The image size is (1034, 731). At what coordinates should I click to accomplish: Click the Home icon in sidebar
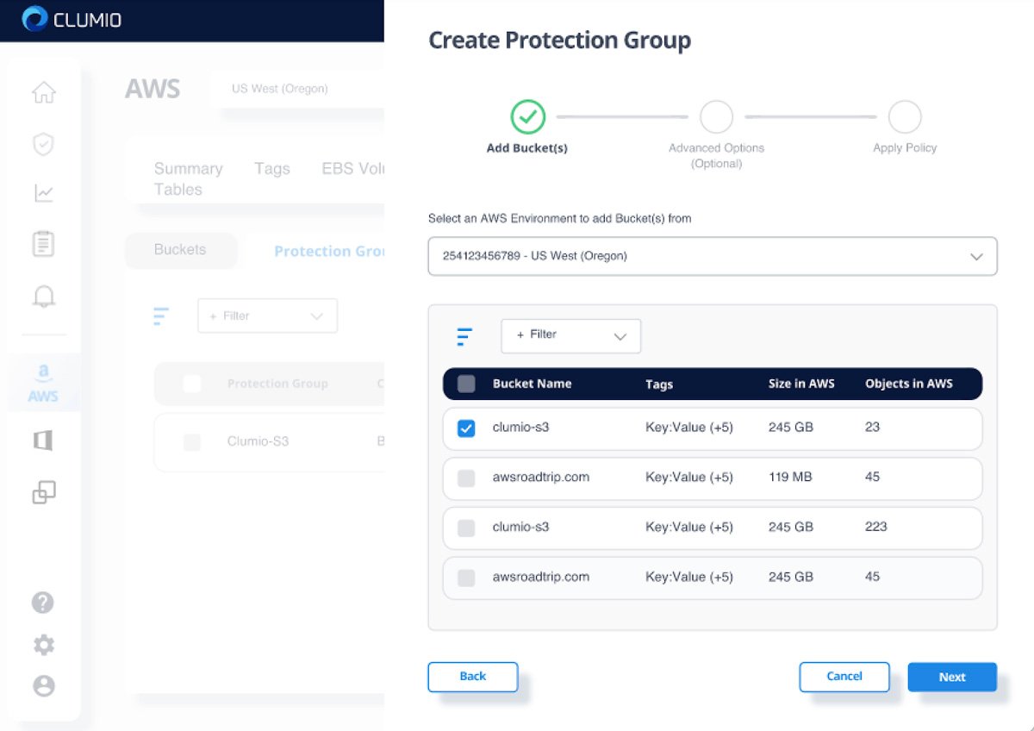point(44,92)
